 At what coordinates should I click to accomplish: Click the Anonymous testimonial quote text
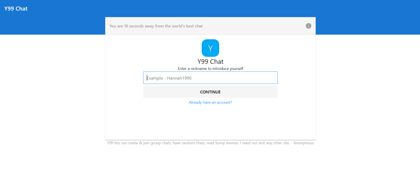coord(210,143)
